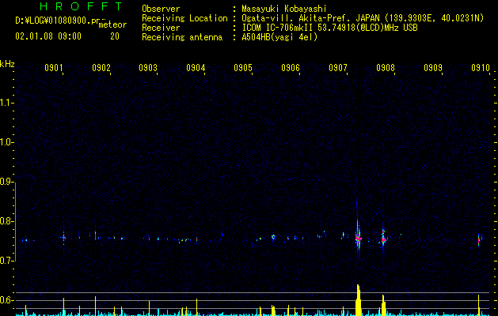Click the kHz axis unit label

7,64
